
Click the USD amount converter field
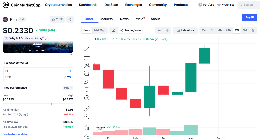pos(38,77)
